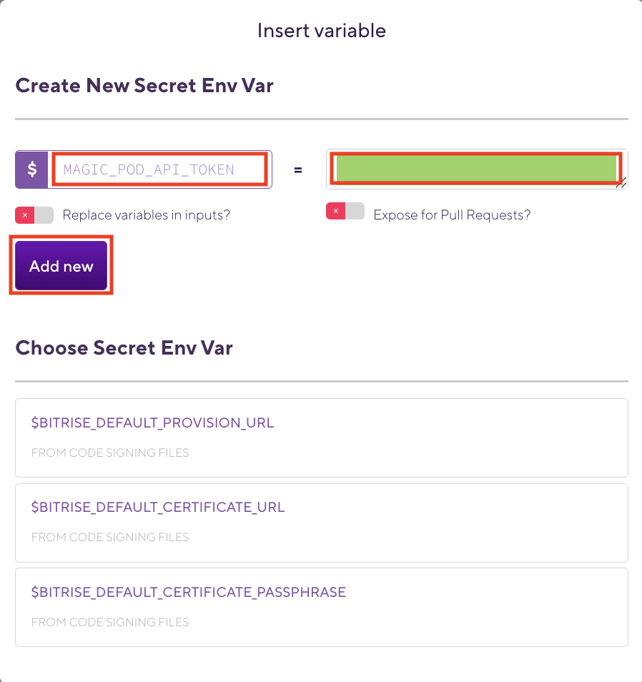Click the equals sign between the fields

(x=297, y=169)
